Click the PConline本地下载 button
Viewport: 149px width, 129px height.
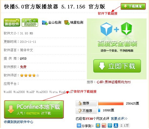coord(34,109)
